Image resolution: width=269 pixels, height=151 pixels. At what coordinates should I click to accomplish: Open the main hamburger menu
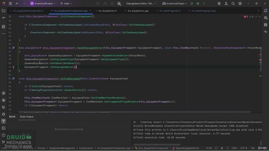pos(10,3)
